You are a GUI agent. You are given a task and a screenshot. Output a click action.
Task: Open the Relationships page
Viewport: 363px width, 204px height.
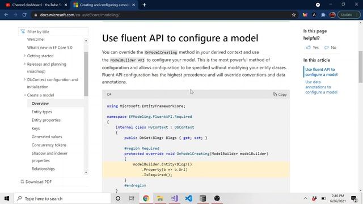coord(43,169)
